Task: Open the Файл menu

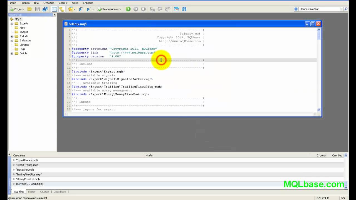Action: (13, 3)
